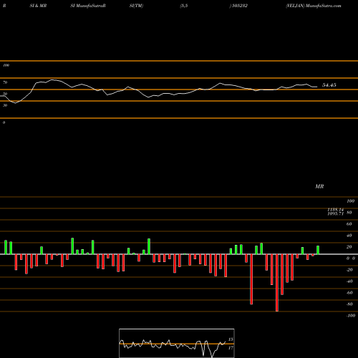Click the MR axis label 60

349,224
